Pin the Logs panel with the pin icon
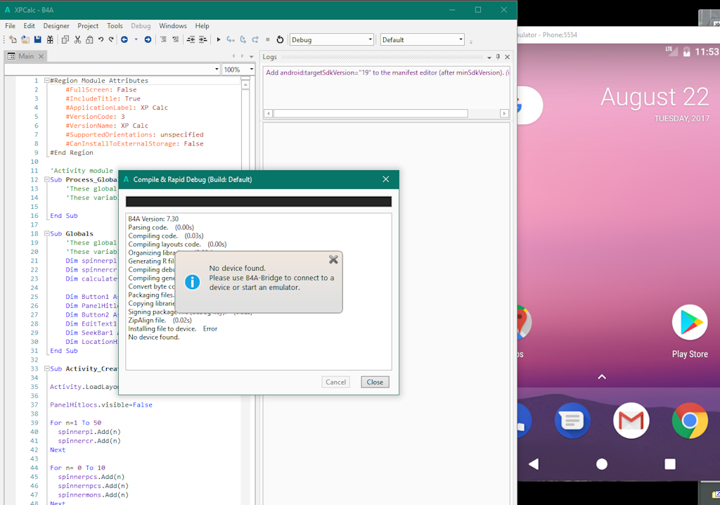Image resolution: width=720 pixels, height=505 pixels. click(x=498, y=57)
